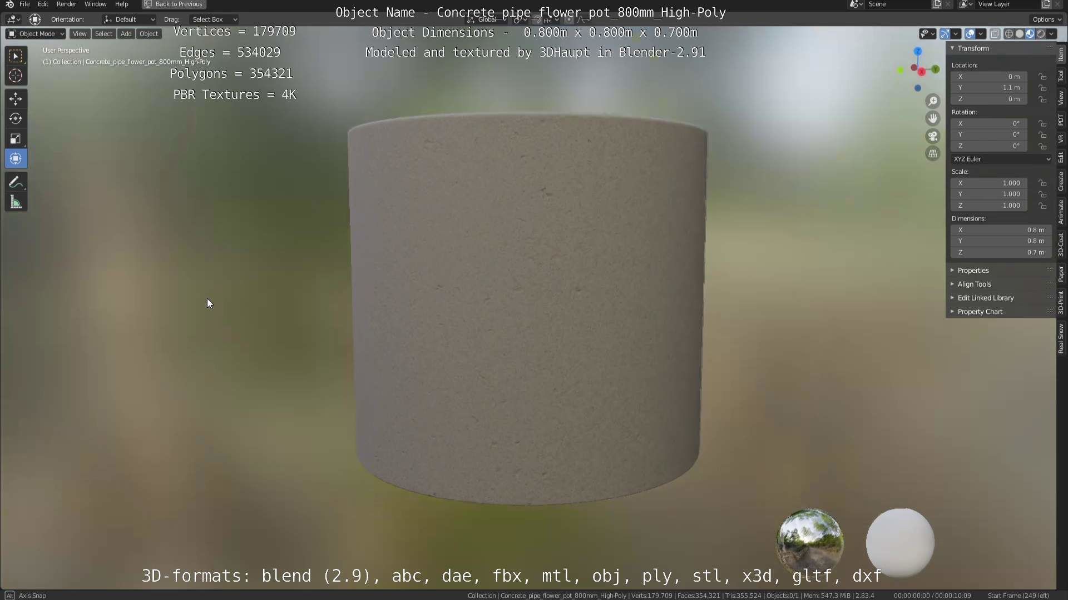Browse view layers icon
The height and width of the screenshot is (600, 1068).
point(966,4)
